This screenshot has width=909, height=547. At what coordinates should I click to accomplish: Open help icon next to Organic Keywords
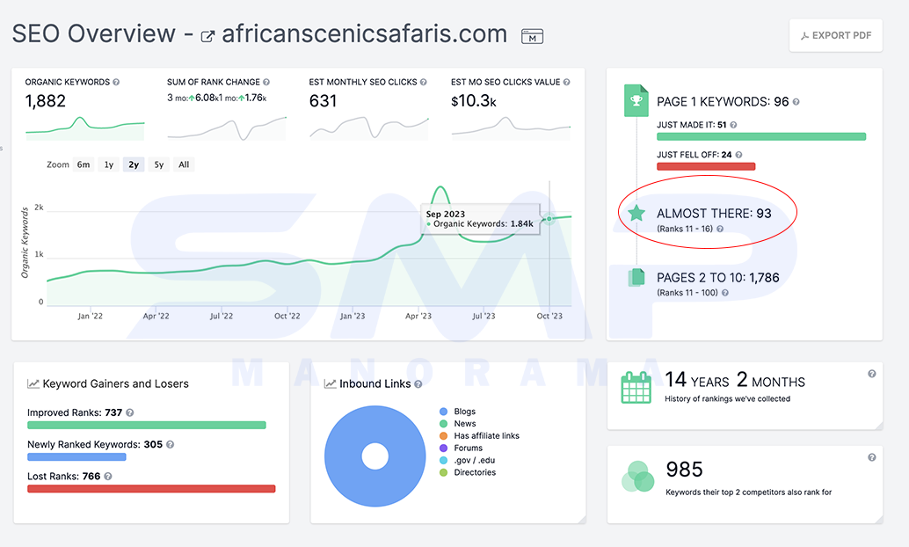[x=116, y=83]
